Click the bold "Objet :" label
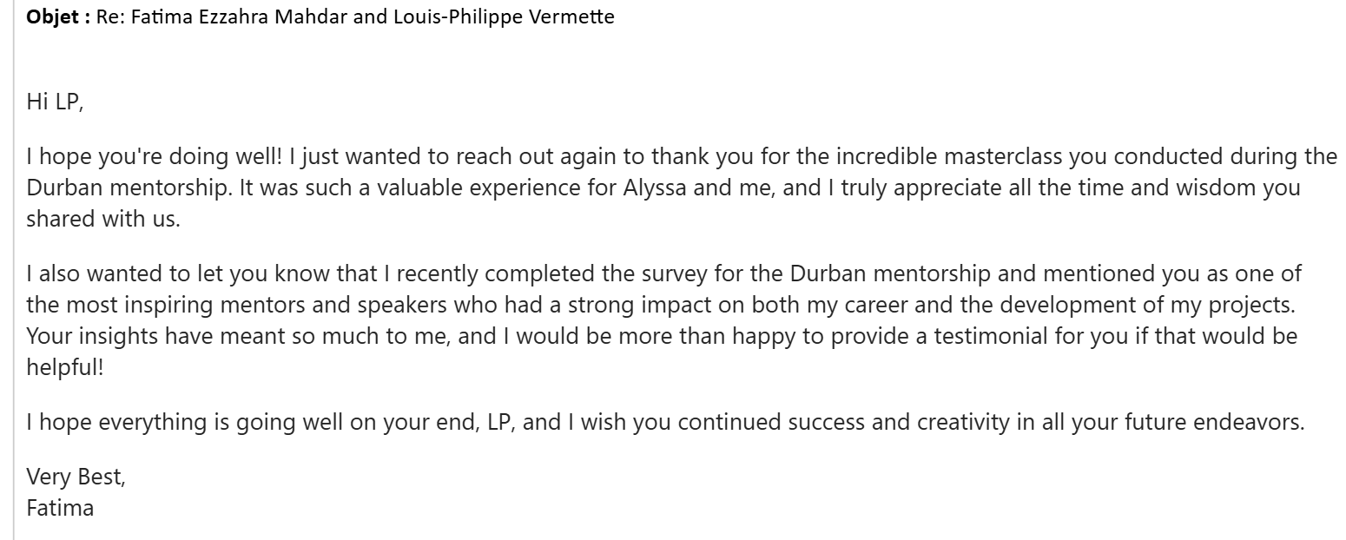1346x540 pixels. coord(58,17)
